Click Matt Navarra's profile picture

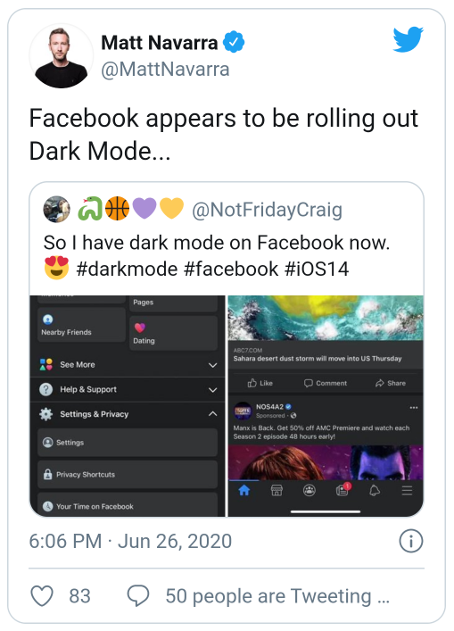62,56
